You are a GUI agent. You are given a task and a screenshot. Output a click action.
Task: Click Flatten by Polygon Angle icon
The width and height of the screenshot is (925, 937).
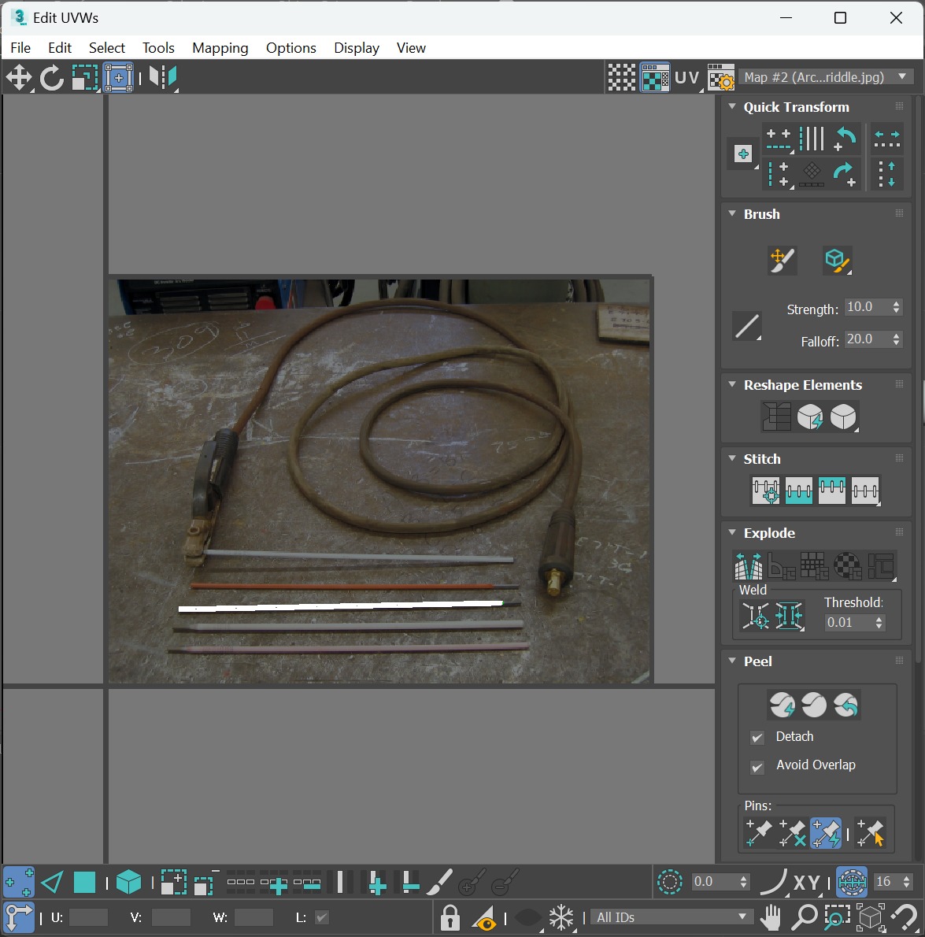[781, 565]
